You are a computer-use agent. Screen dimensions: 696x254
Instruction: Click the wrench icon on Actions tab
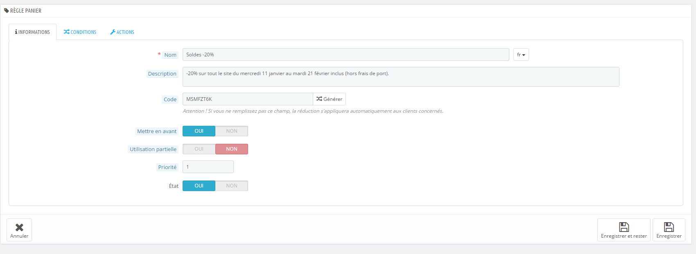click(113, 32)
